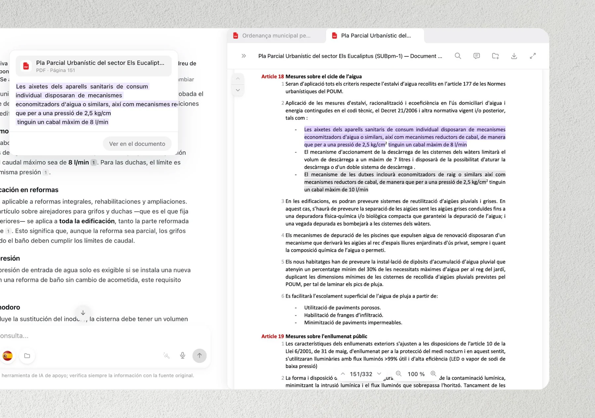The width and height of the screenshot is (595, 418).
Task: Click citation 1 after 8 l/min
Action: pos(94,162)
